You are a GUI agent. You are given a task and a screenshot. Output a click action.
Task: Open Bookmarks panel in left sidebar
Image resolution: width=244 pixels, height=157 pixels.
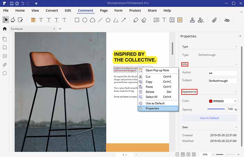pos(5,48)
